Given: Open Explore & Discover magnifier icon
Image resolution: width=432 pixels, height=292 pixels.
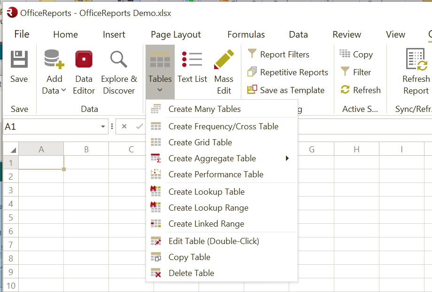Looking at the screenshot, I should coord(119,59).
